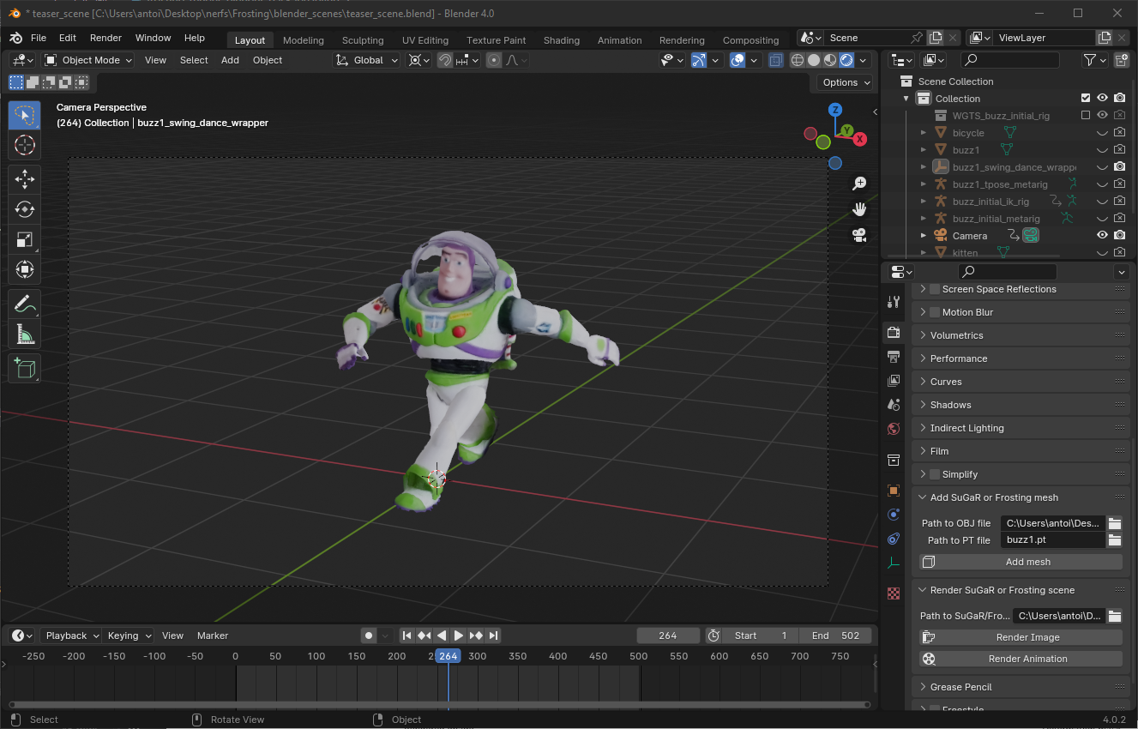This screenshot has height=729, width=1138.
Task: Click the Add mesh button
Action: tap(1021, 562)
